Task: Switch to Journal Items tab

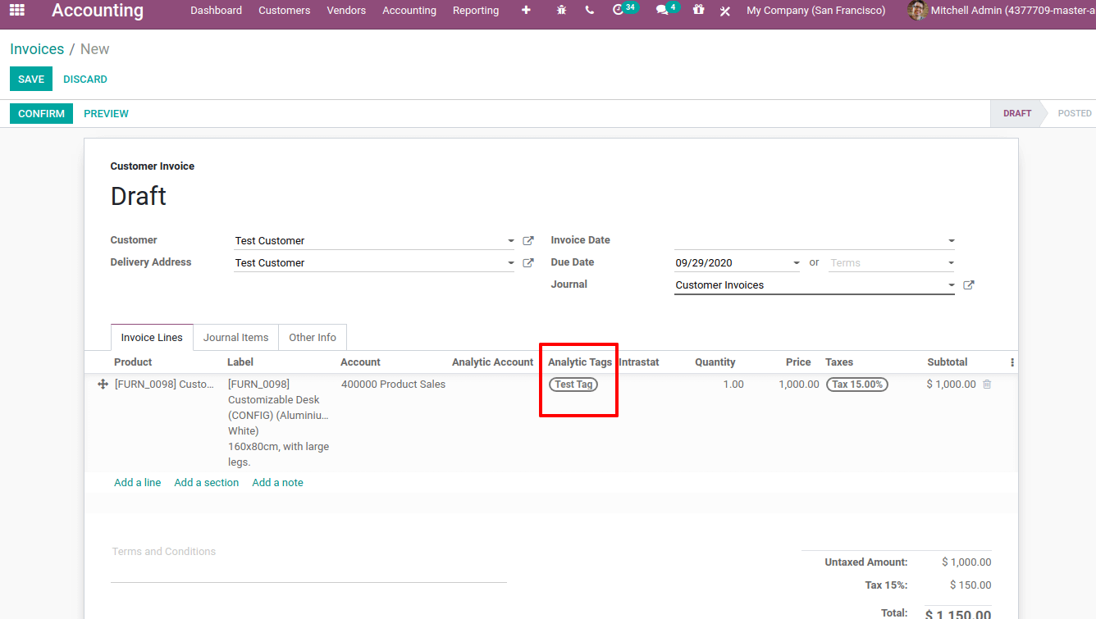Action: coord(236,338)
